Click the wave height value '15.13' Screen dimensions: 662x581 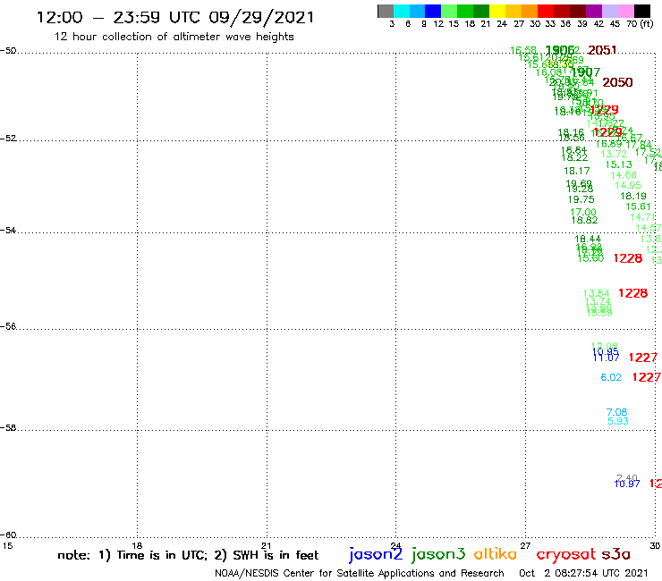tap(618, 164)
